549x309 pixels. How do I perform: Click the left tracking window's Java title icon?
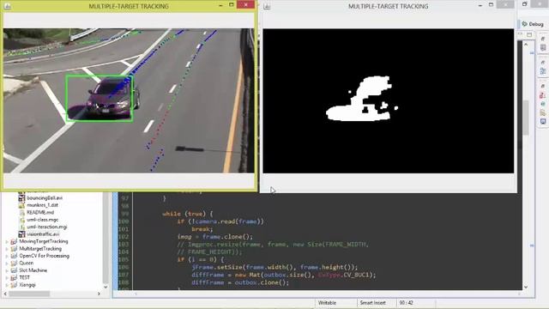tap(7, 6)
